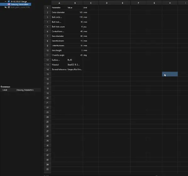
Task: Click the Chamfer angle cell
Action: pos(59,55)
